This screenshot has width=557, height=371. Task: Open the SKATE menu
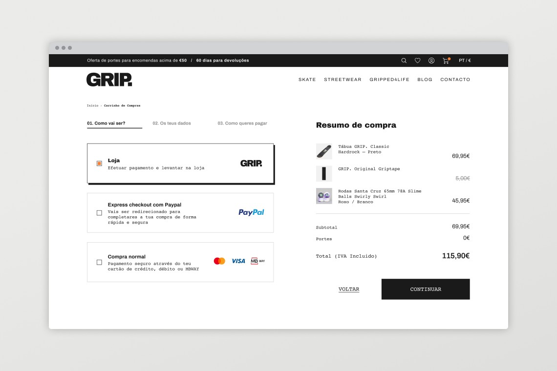[x=307, y=80]
